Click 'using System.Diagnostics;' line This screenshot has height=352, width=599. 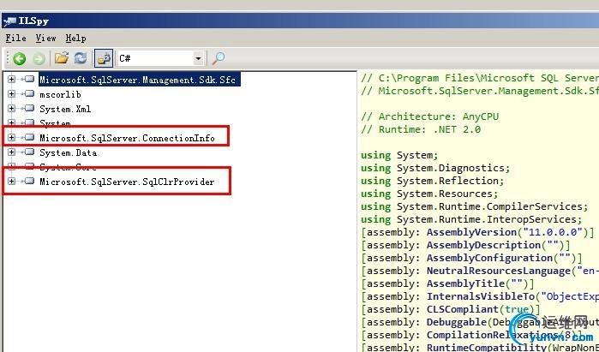435,168
